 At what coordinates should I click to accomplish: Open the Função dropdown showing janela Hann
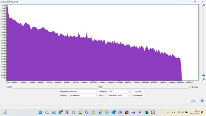point(84,96)
